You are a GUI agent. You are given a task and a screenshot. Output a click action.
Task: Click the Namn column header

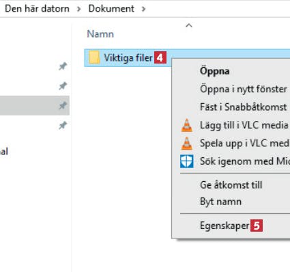[x=100, y=34]
